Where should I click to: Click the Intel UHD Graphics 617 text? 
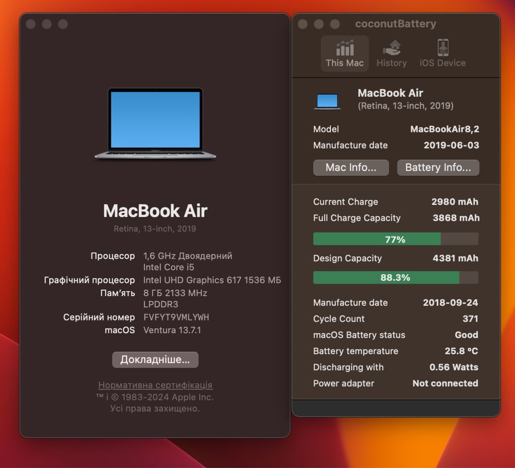pos(212,280)
